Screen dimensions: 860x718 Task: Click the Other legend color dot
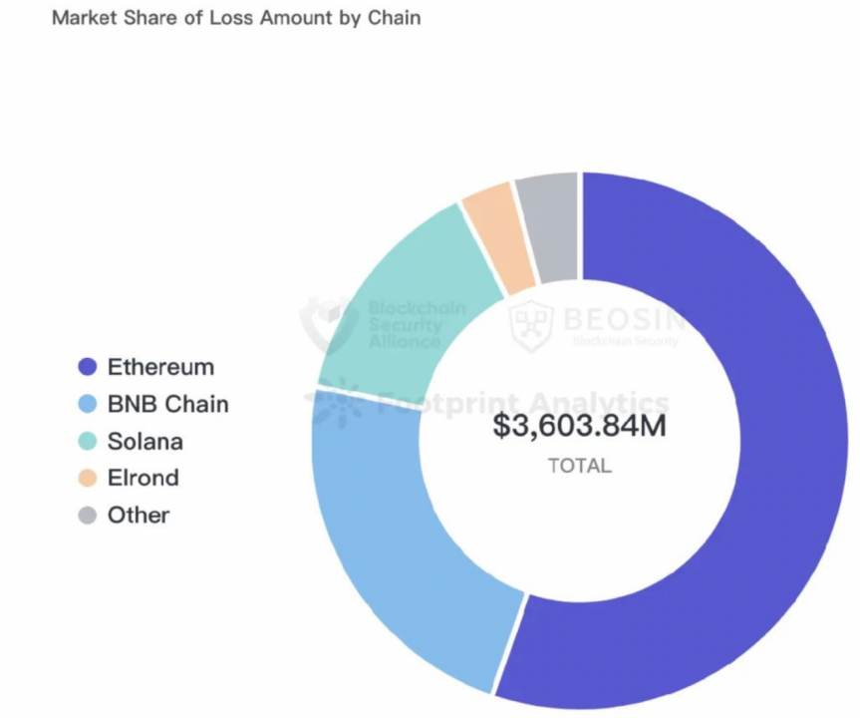tap(88, 515)
